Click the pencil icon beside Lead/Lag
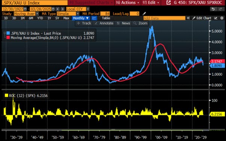The width and height of the screenshot is (226, 141). 144,13
